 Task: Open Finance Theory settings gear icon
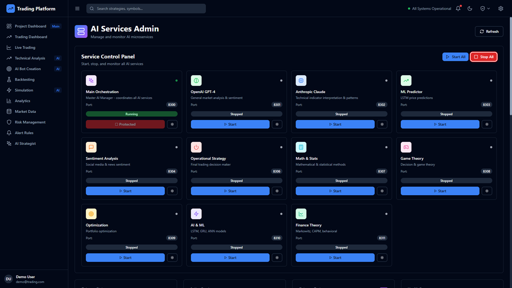(382, 258)
